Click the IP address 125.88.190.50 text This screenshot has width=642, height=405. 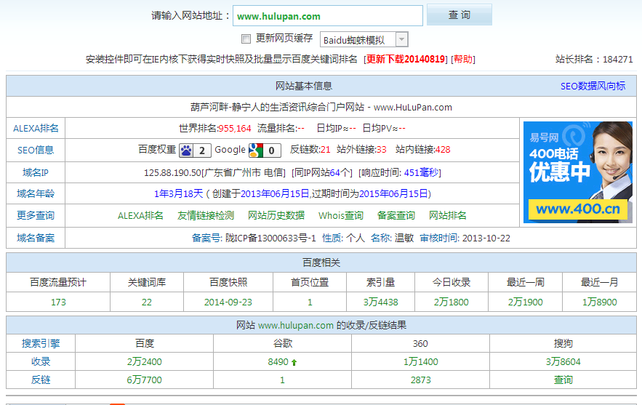pos(172,173)
